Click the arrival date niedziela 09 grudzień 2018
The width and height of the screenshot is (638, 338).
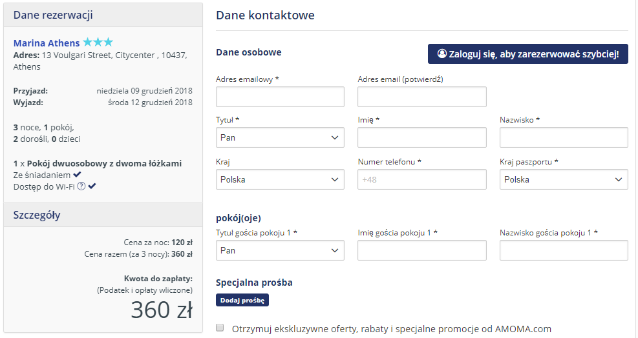(144, 90)
